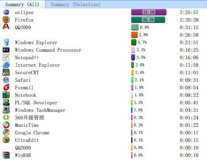The height and width of the screenshot is (161, 207).
Task: Click the Notebook books icon
Action: (x=6, y=95)
